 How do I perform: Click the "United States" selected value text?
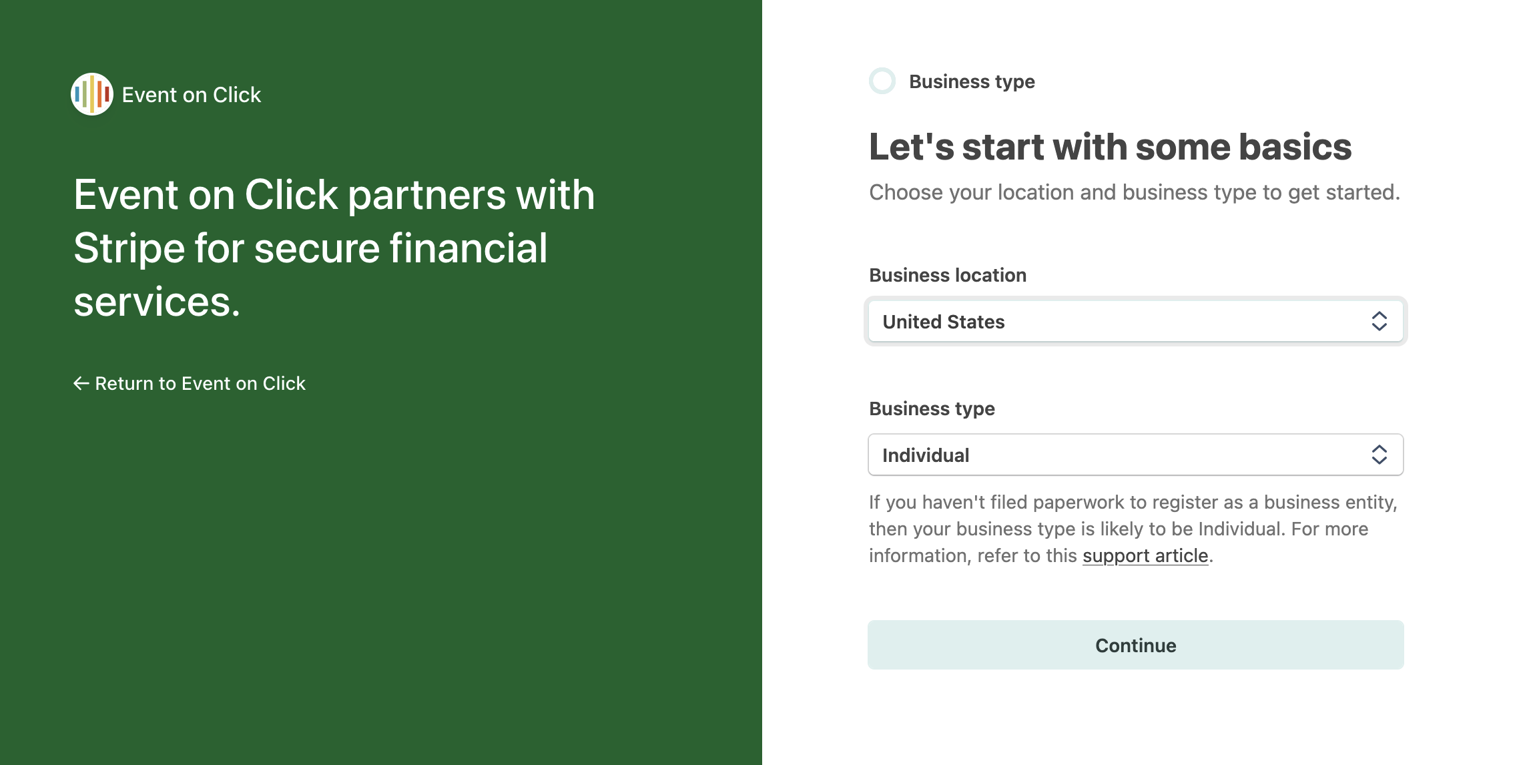pyautogui.click(x=943, y=322)
